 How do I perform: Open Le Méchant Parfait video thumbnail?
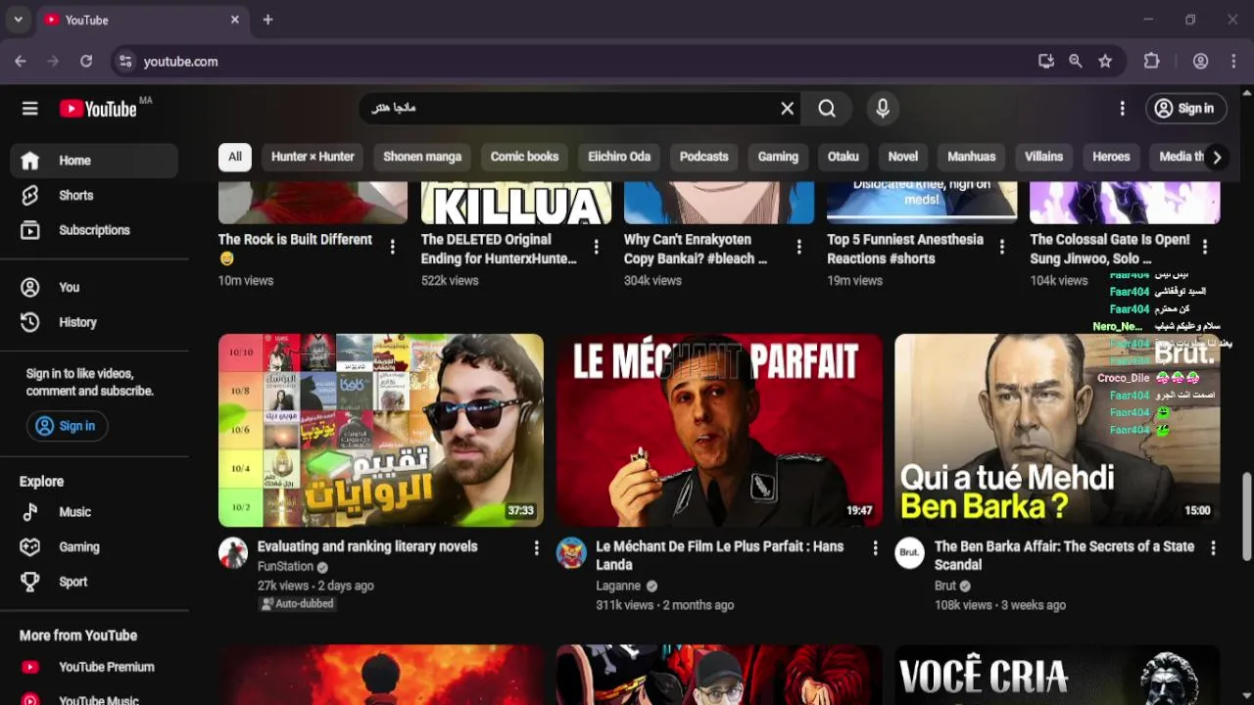click(719, 430)
